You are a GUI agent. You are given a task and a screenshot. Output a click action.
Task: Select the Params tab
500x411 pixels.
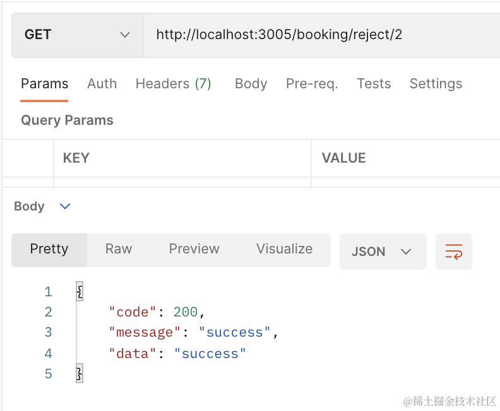(44, 84)
